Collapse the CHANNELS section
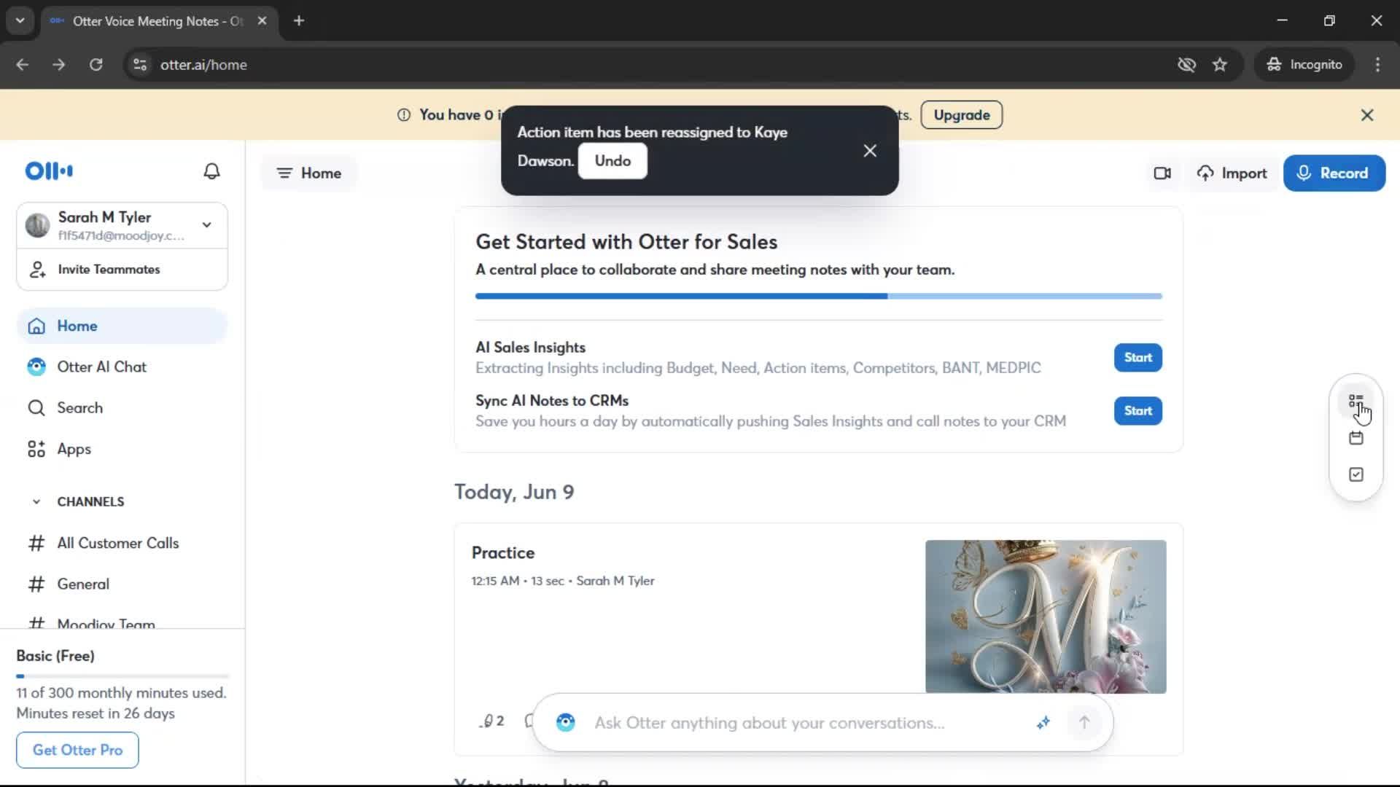This screenshot has height=787, width=1400. (x=36, y=502)
